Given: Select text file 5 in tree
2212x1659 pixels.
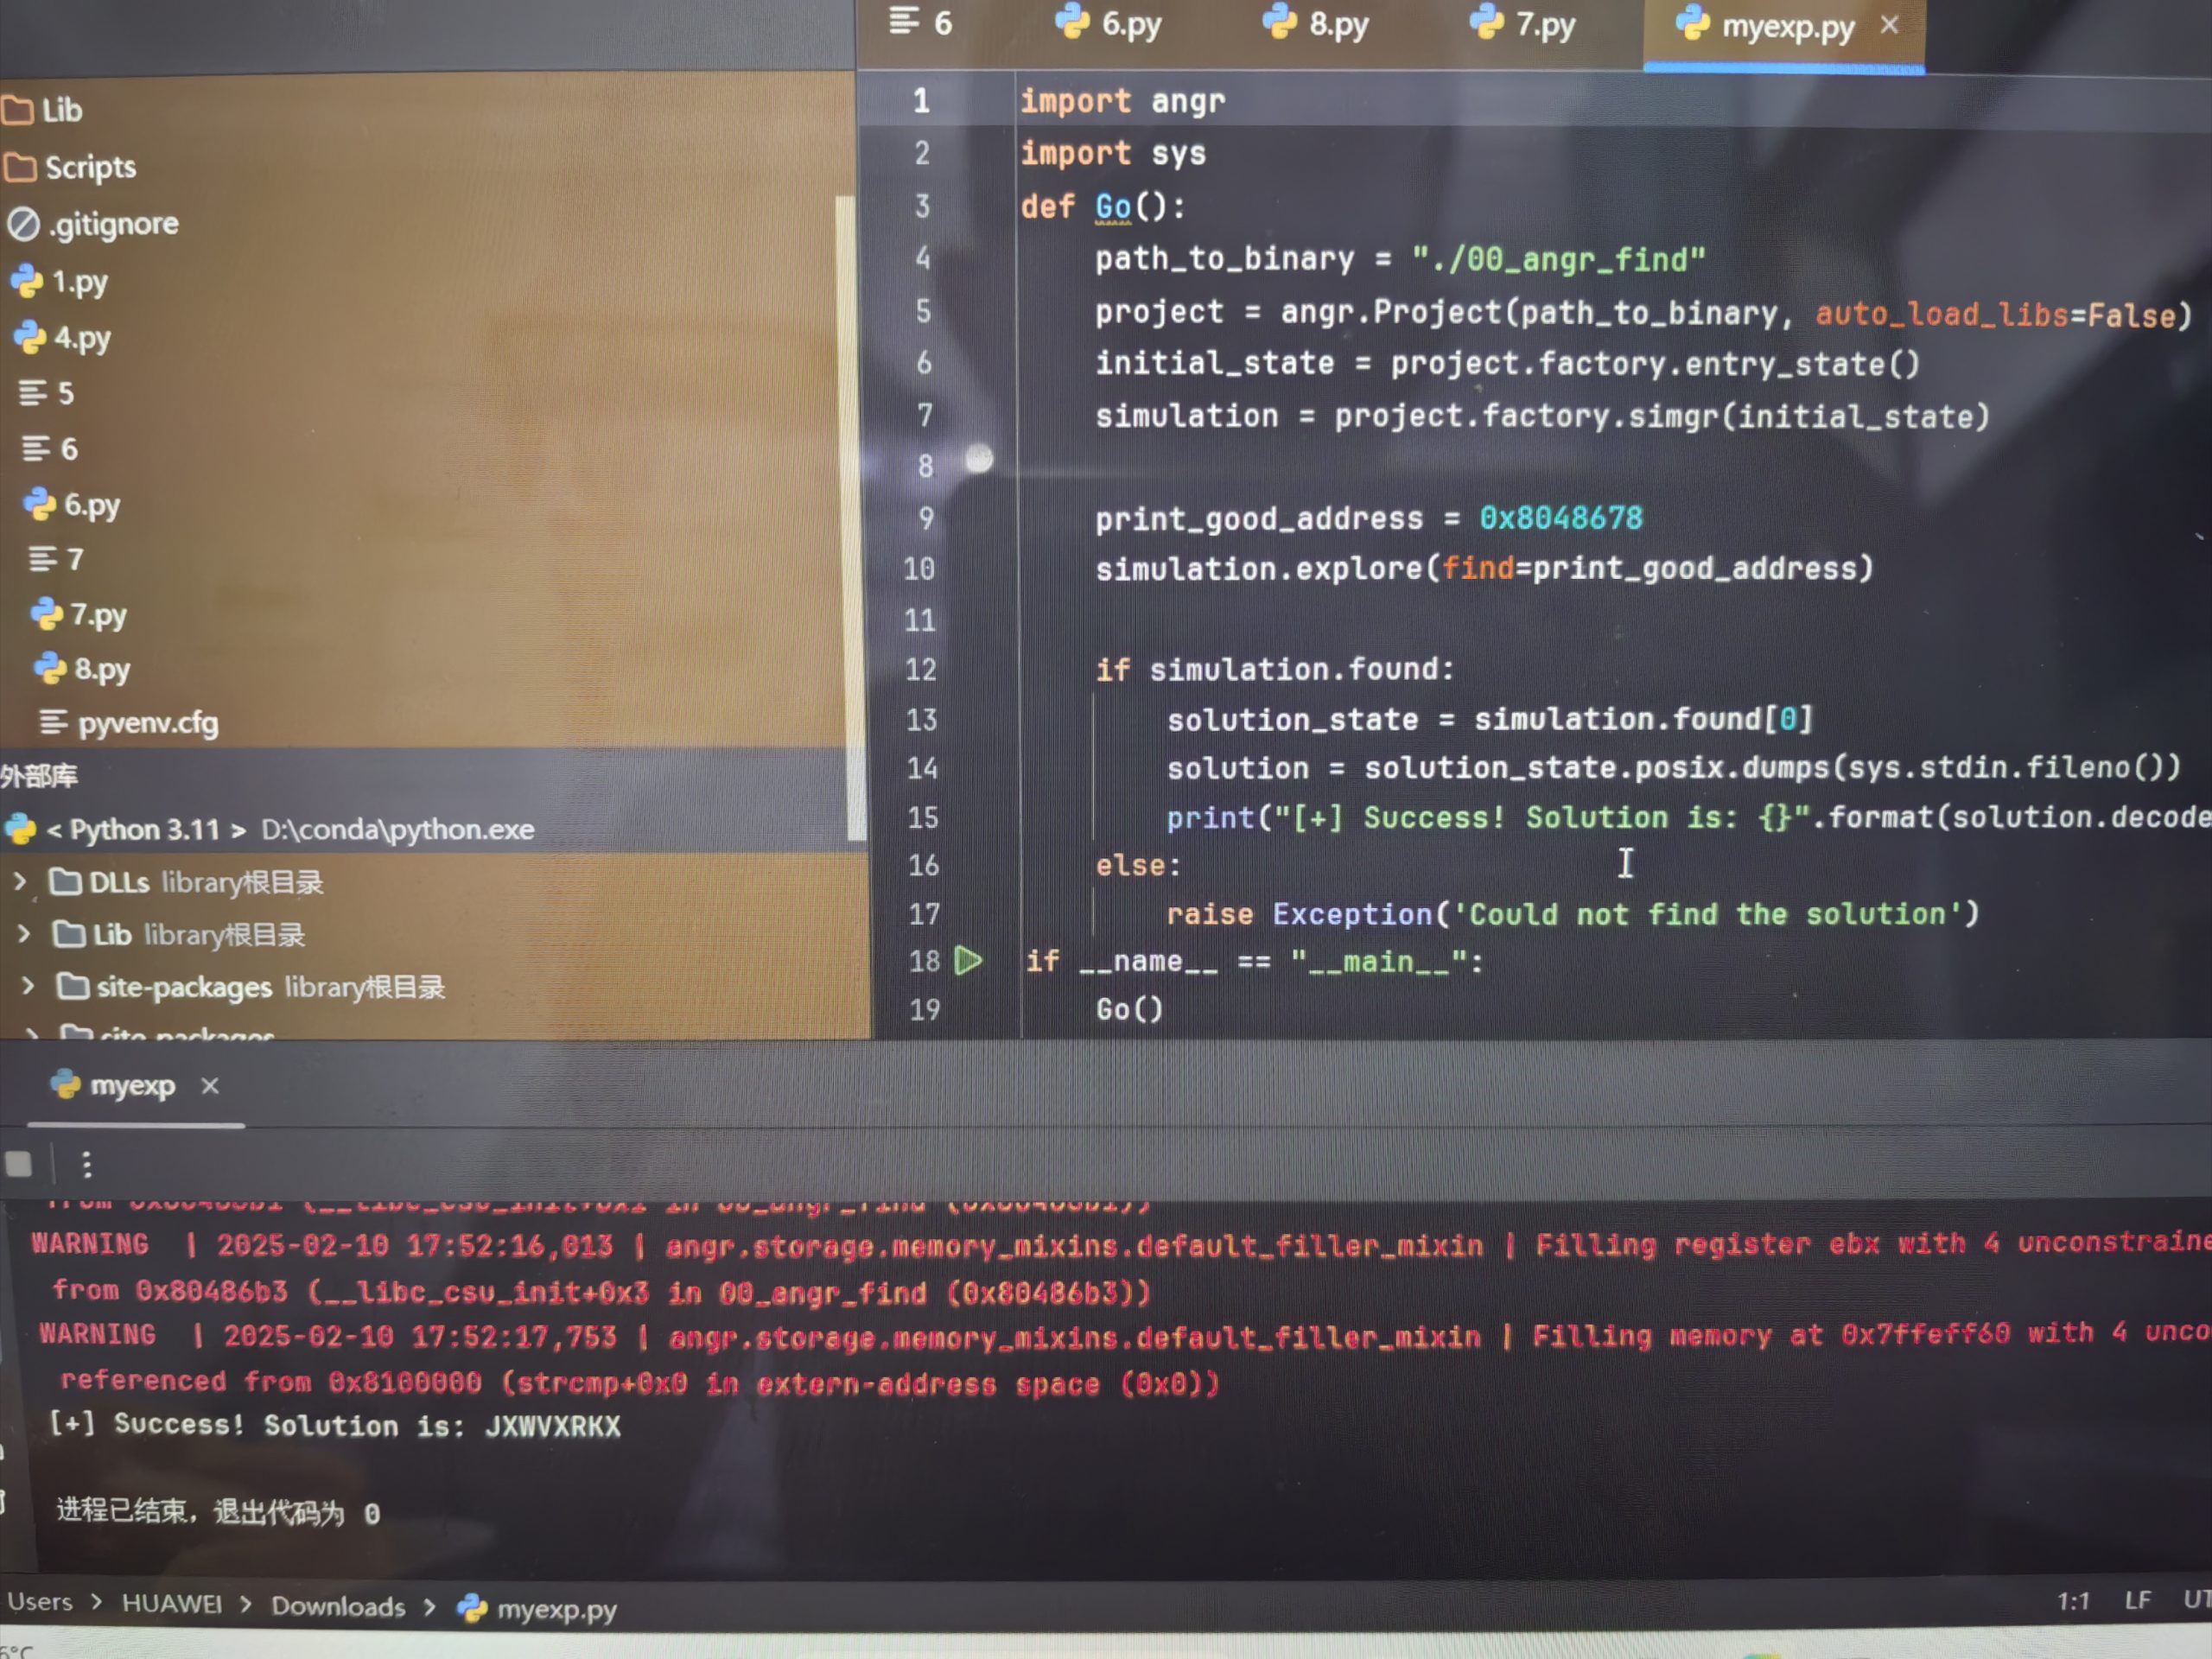Looking at the screenshot, I should (46, 393).
